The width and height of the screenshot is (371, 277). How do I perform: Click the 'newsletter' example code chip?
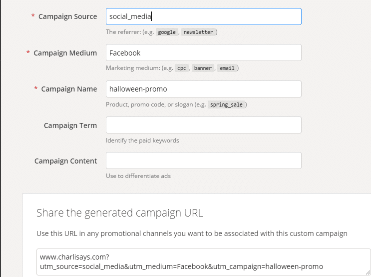[198, 32]
